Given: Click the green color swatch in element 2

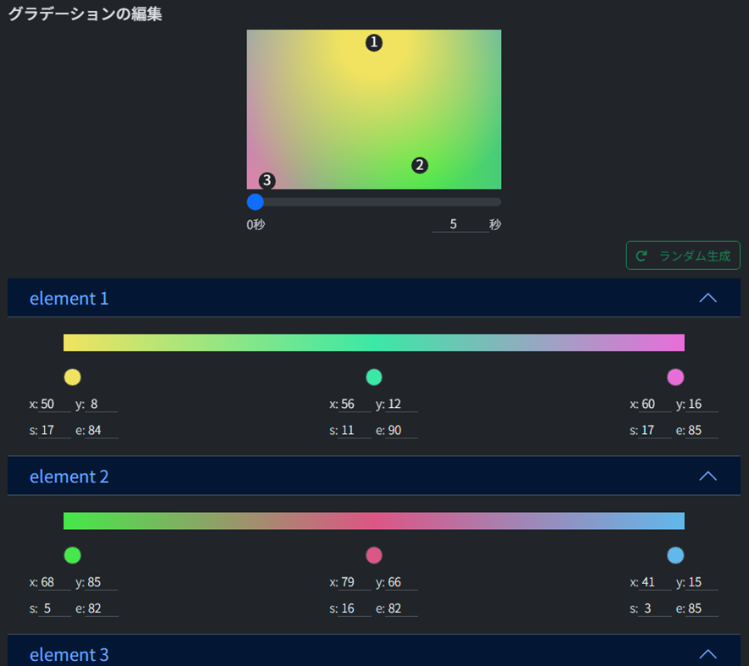Looking at the screenshot, I should coord(72,555).
